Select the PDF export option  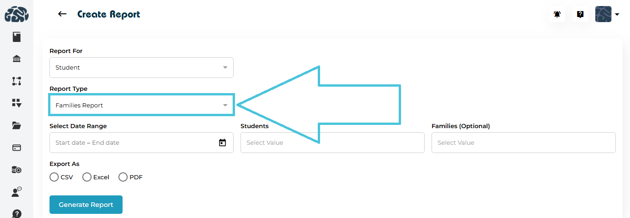(123, 177)
